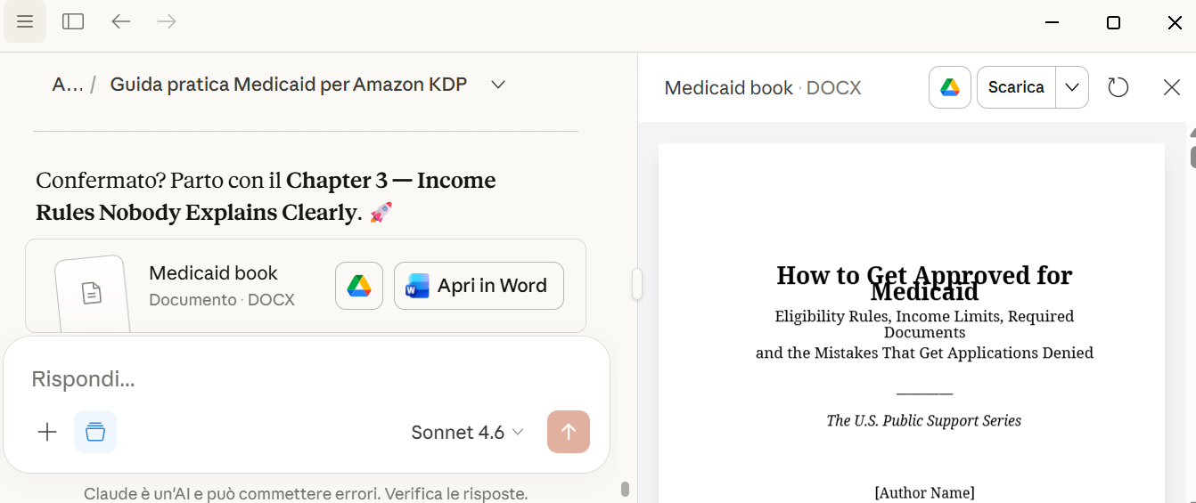The height and width of the screenshot is (503, 1196).
Task: Open the Sonnet 4.6 model selector
Action: [467, 433]
